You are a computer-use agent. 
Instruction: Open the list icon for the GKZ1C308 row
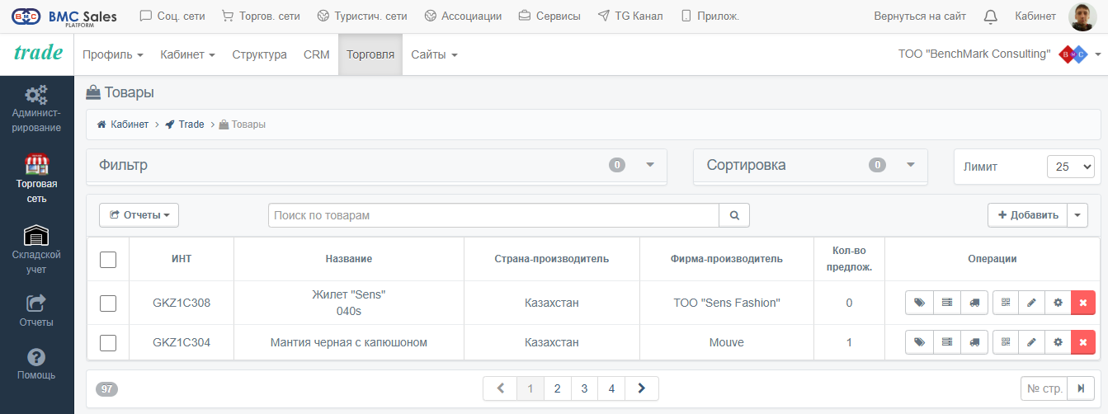pyautogui.click(x=946, y=303)
